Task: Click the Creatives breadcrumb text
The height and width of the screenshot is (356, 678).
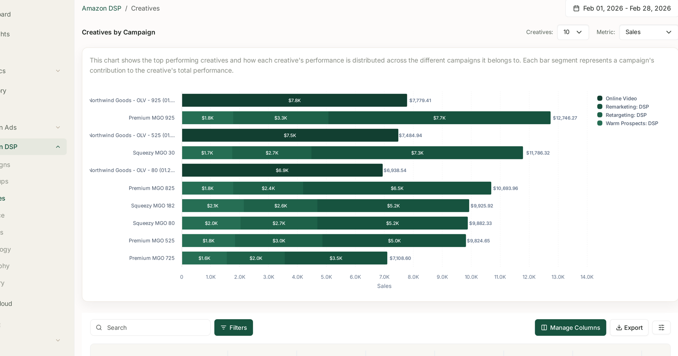Action: click(x=145, y=8)
